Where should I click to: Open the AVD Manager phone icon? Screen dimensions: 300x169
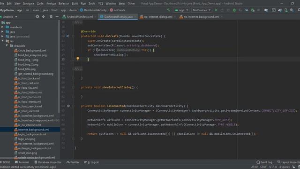coord(285,10)
